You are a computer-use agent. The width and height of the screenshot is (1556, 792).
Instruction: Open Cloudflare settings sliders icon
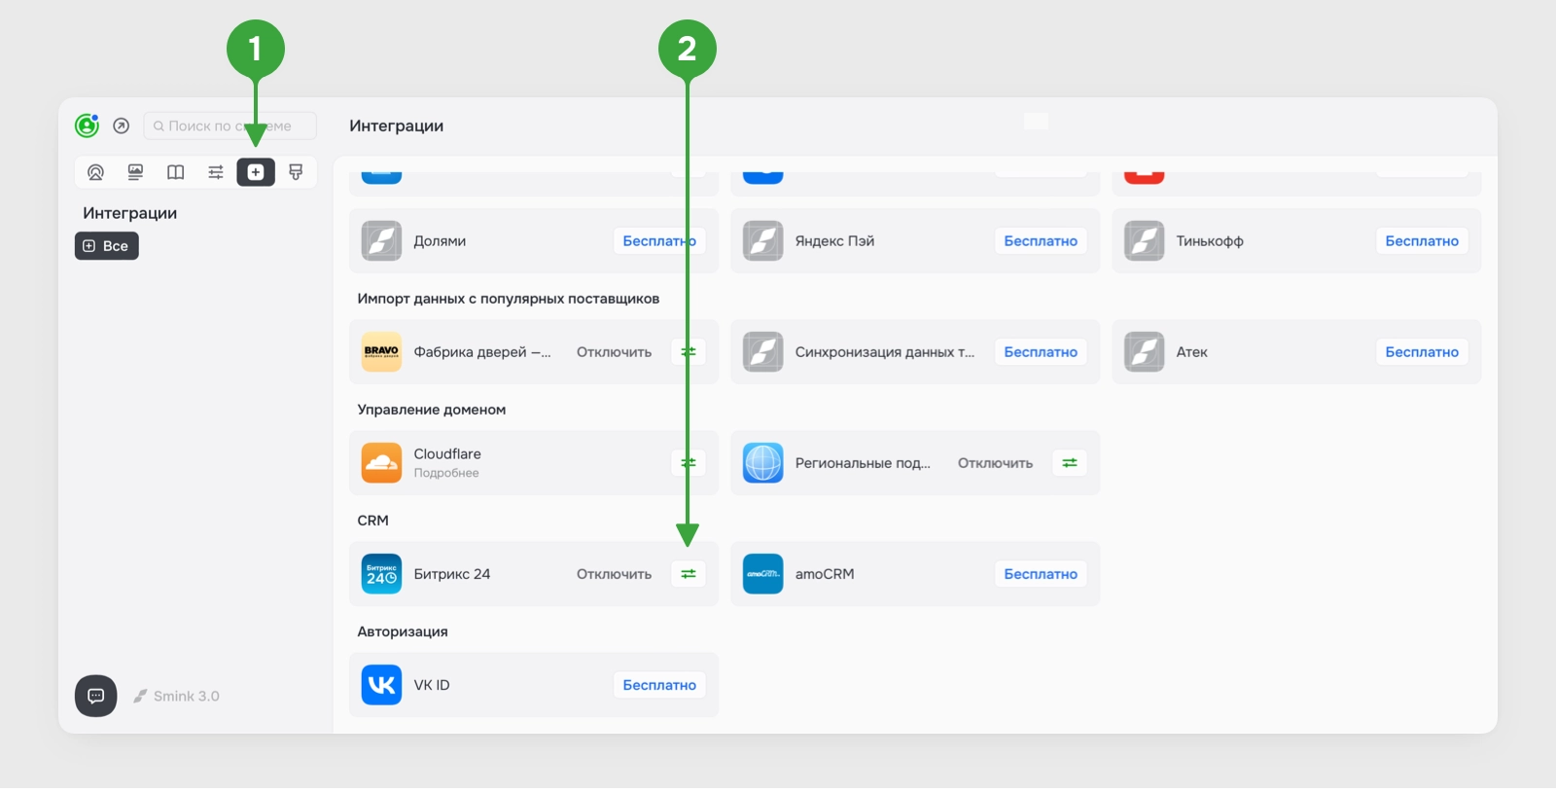pyautogui.click(x=689, y=463)
